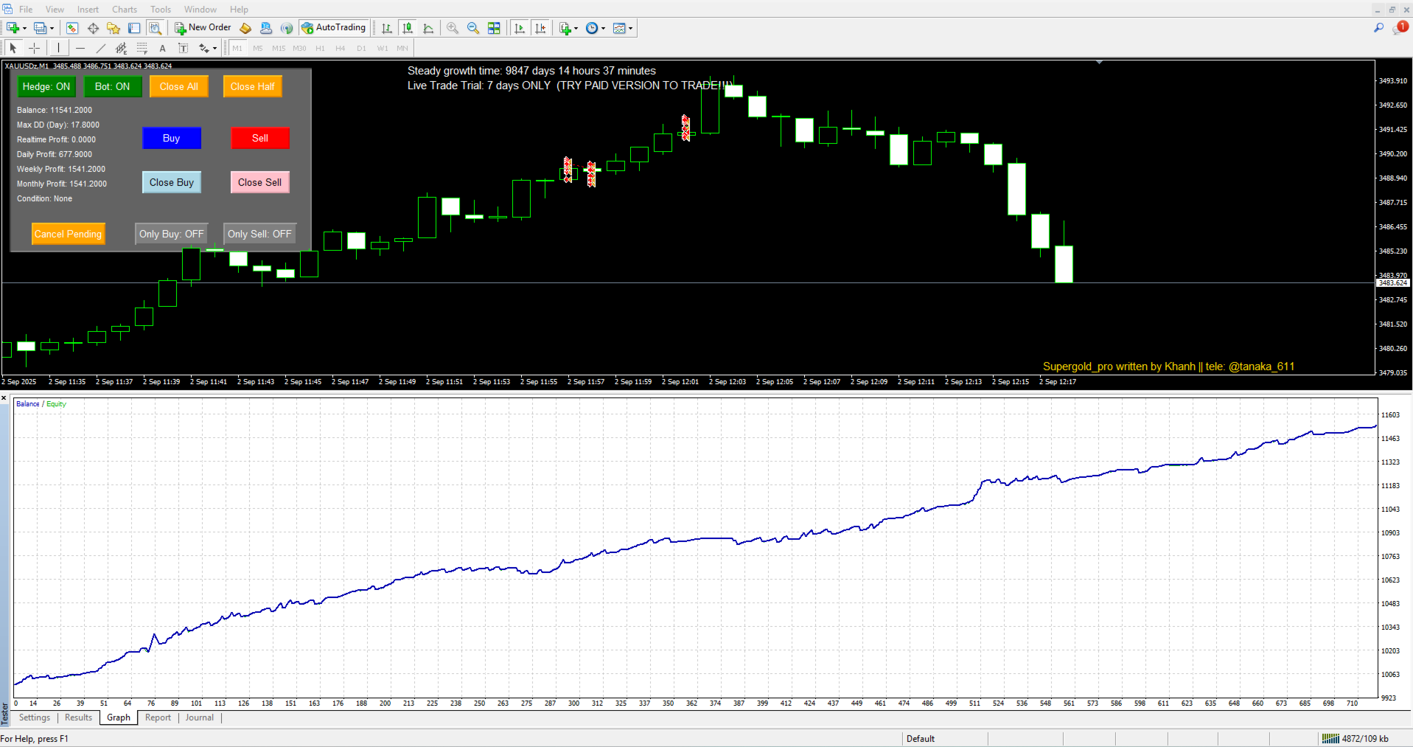
Task: Select the Fibonacci Retracement tool
Action: (x=142, y=48)
